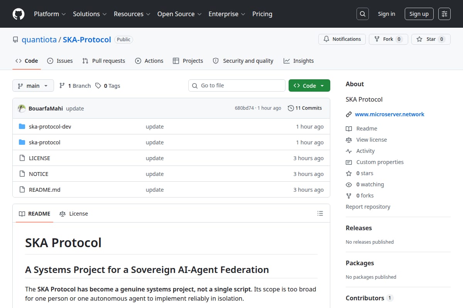Switch to the Code tab
This screenshot has height=308, width=463.
[27, 61]
